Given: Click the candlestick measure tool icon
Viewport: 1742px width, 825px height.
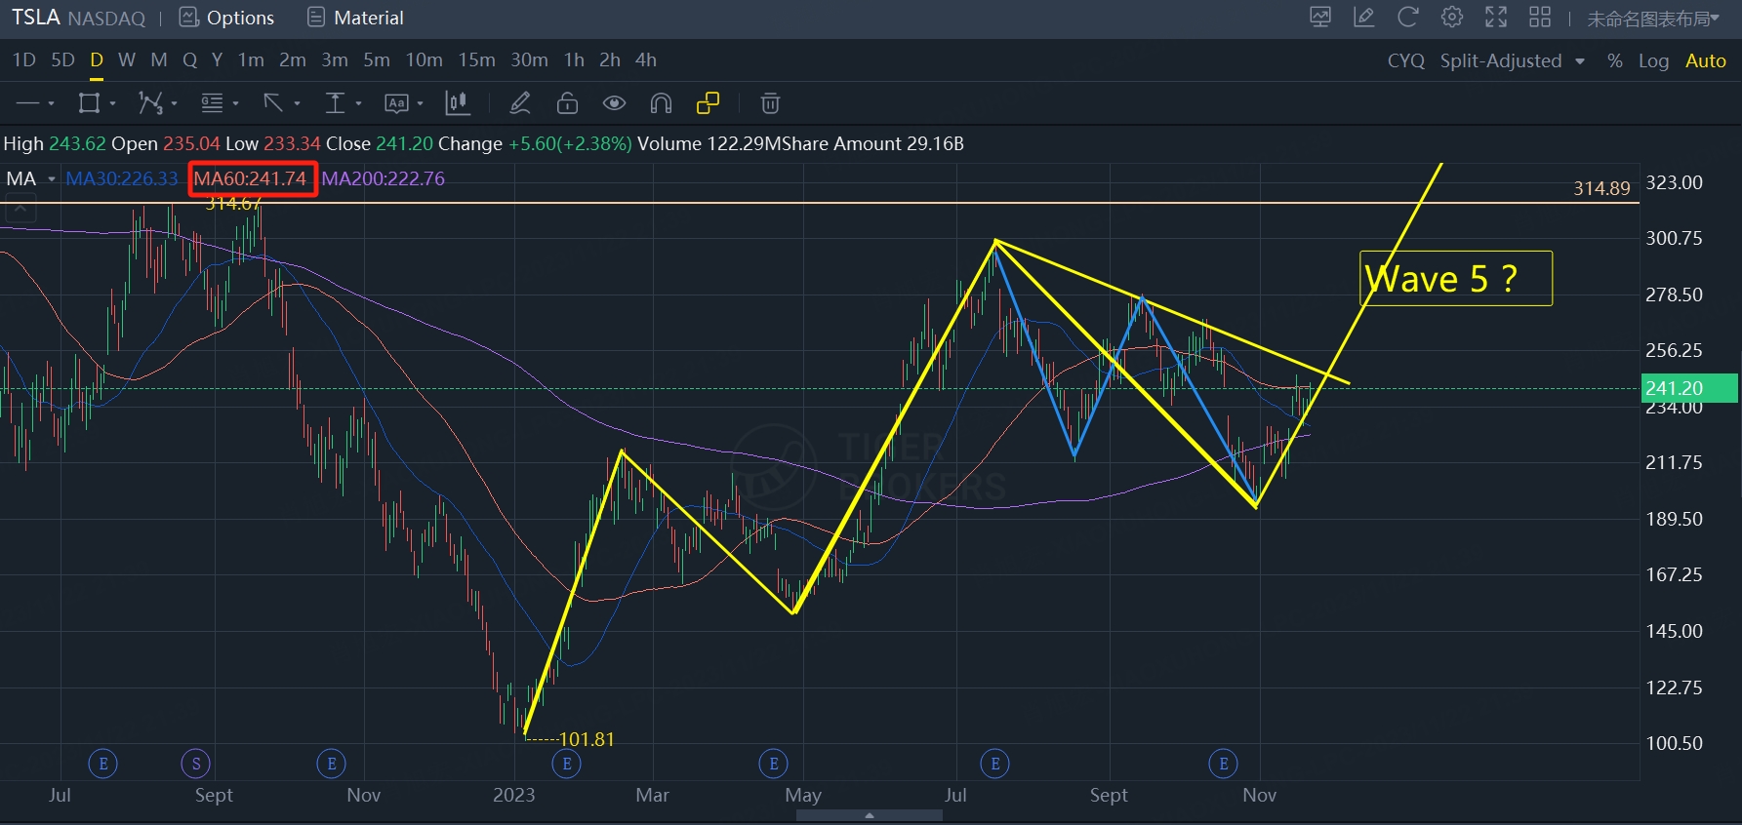Looking at the screenshot, I should [456, 103].
